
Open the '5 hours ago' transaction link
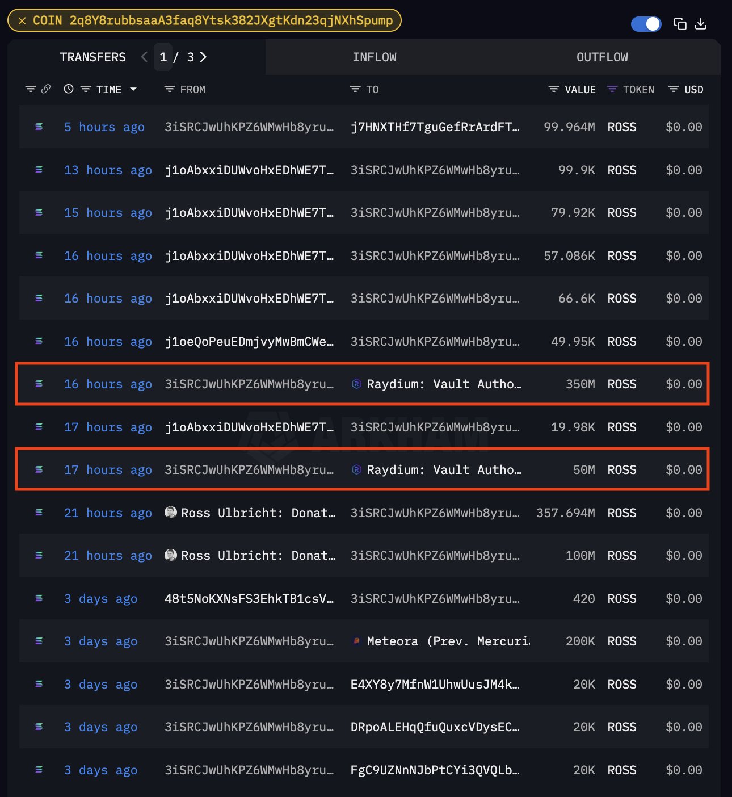(x=104, y=127)
